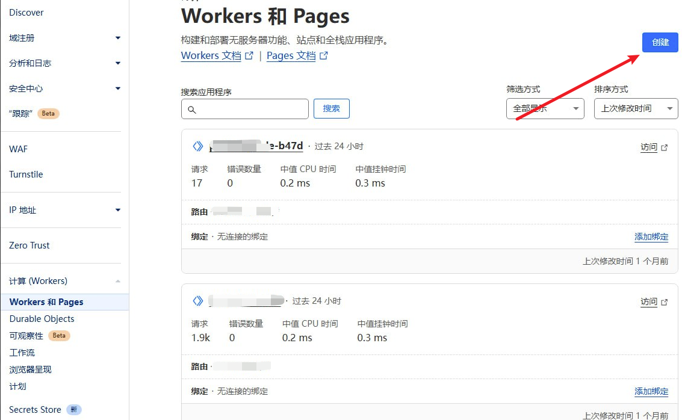
Task: Expand the 分析和日志 sidebar section
Action: pos(64,63)
